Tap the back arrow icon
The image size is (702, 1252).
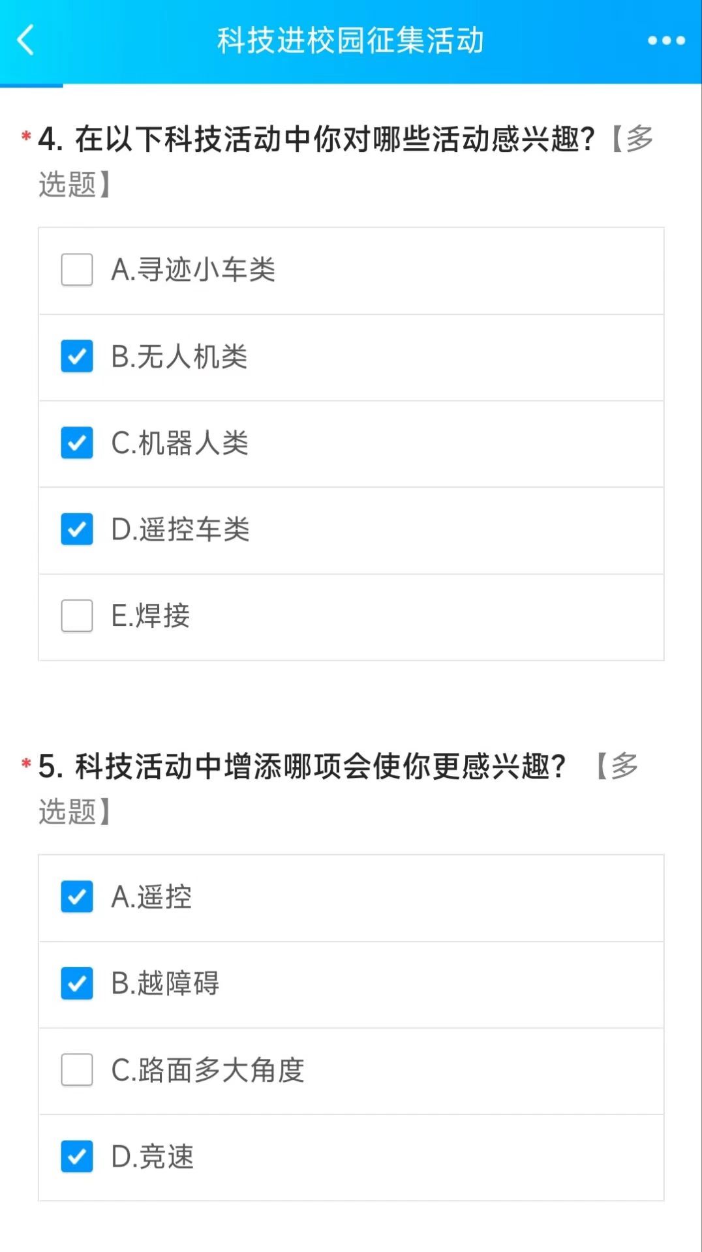point(26,40)
